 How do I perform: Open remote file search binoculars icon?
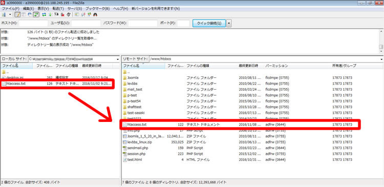pos(95,15)
